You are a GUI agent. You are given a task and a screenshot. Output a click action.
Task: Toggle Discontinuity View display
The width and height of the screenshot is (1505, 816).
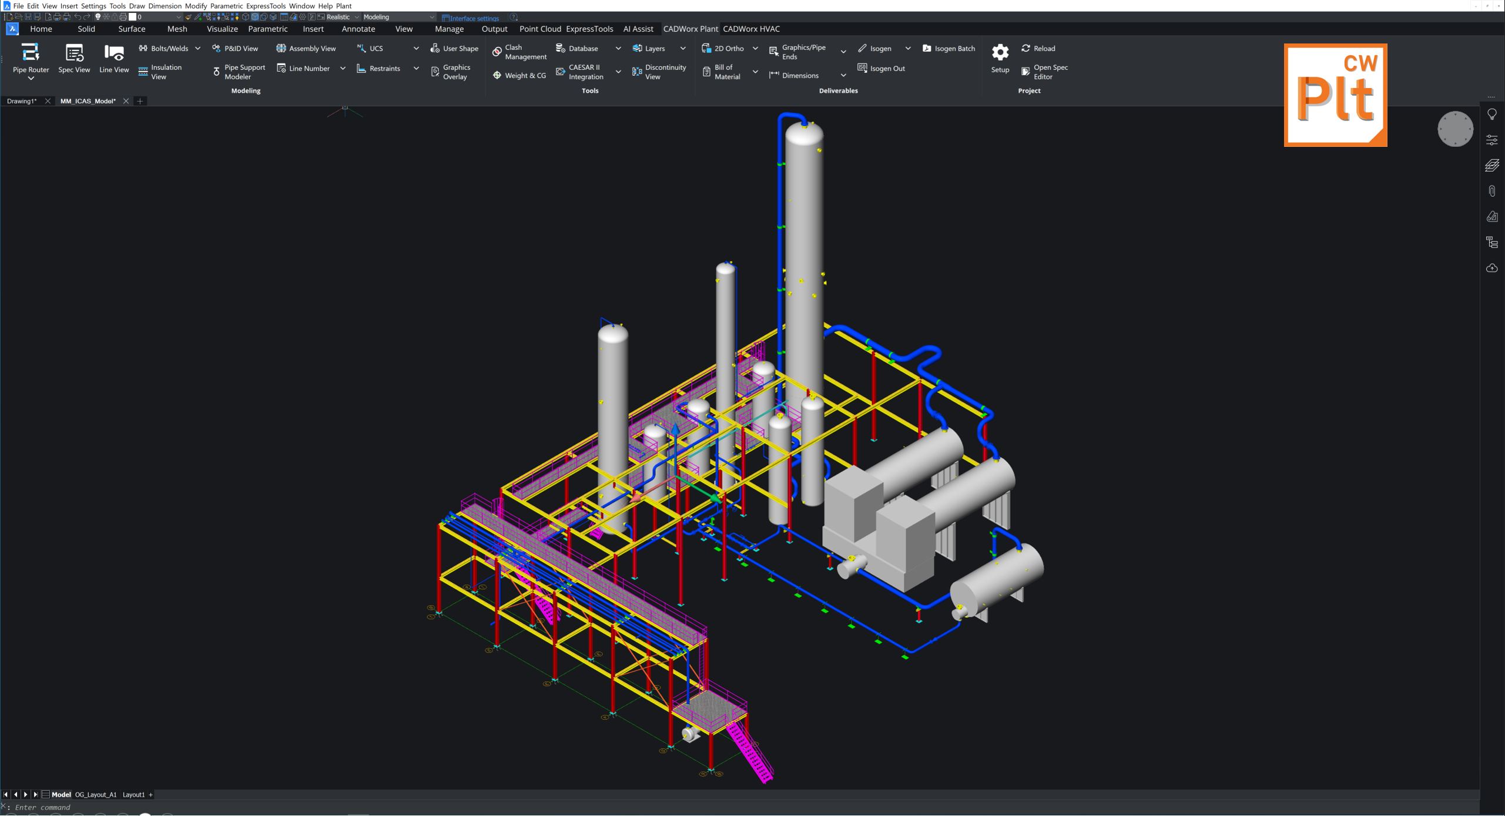(x=659, y=72)
